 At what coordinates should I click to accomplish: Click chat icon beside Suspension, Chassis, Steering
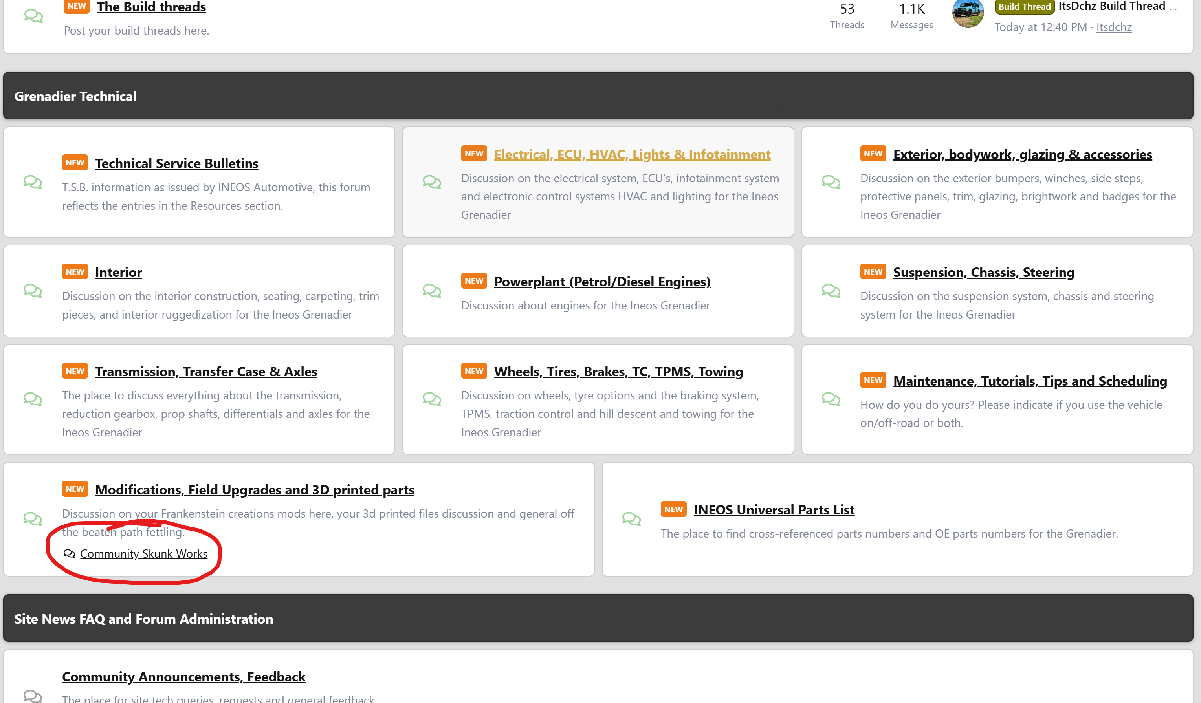(831, 291)
